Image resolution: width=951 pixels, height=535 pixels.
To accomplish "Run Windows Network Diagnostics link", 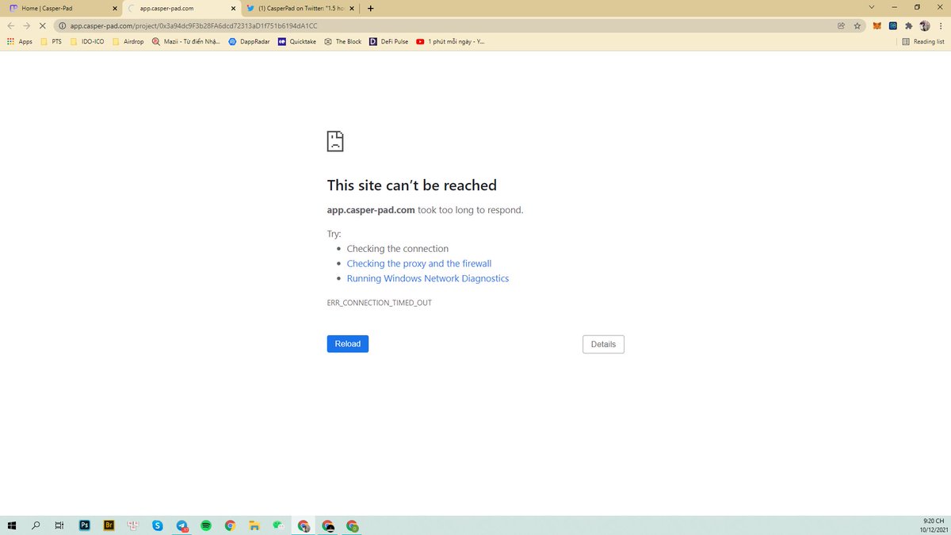I will [428, 278].
